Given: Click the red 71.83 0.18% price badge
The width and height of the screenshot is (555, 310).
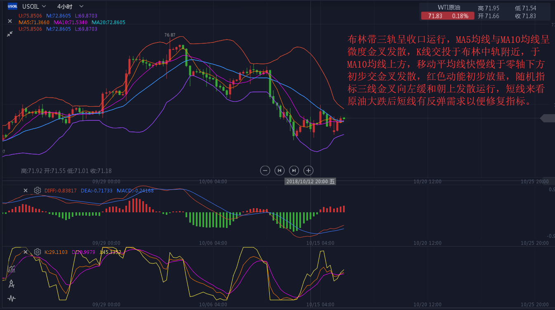Looking at the screenshot, I should [x=448, y=16].
